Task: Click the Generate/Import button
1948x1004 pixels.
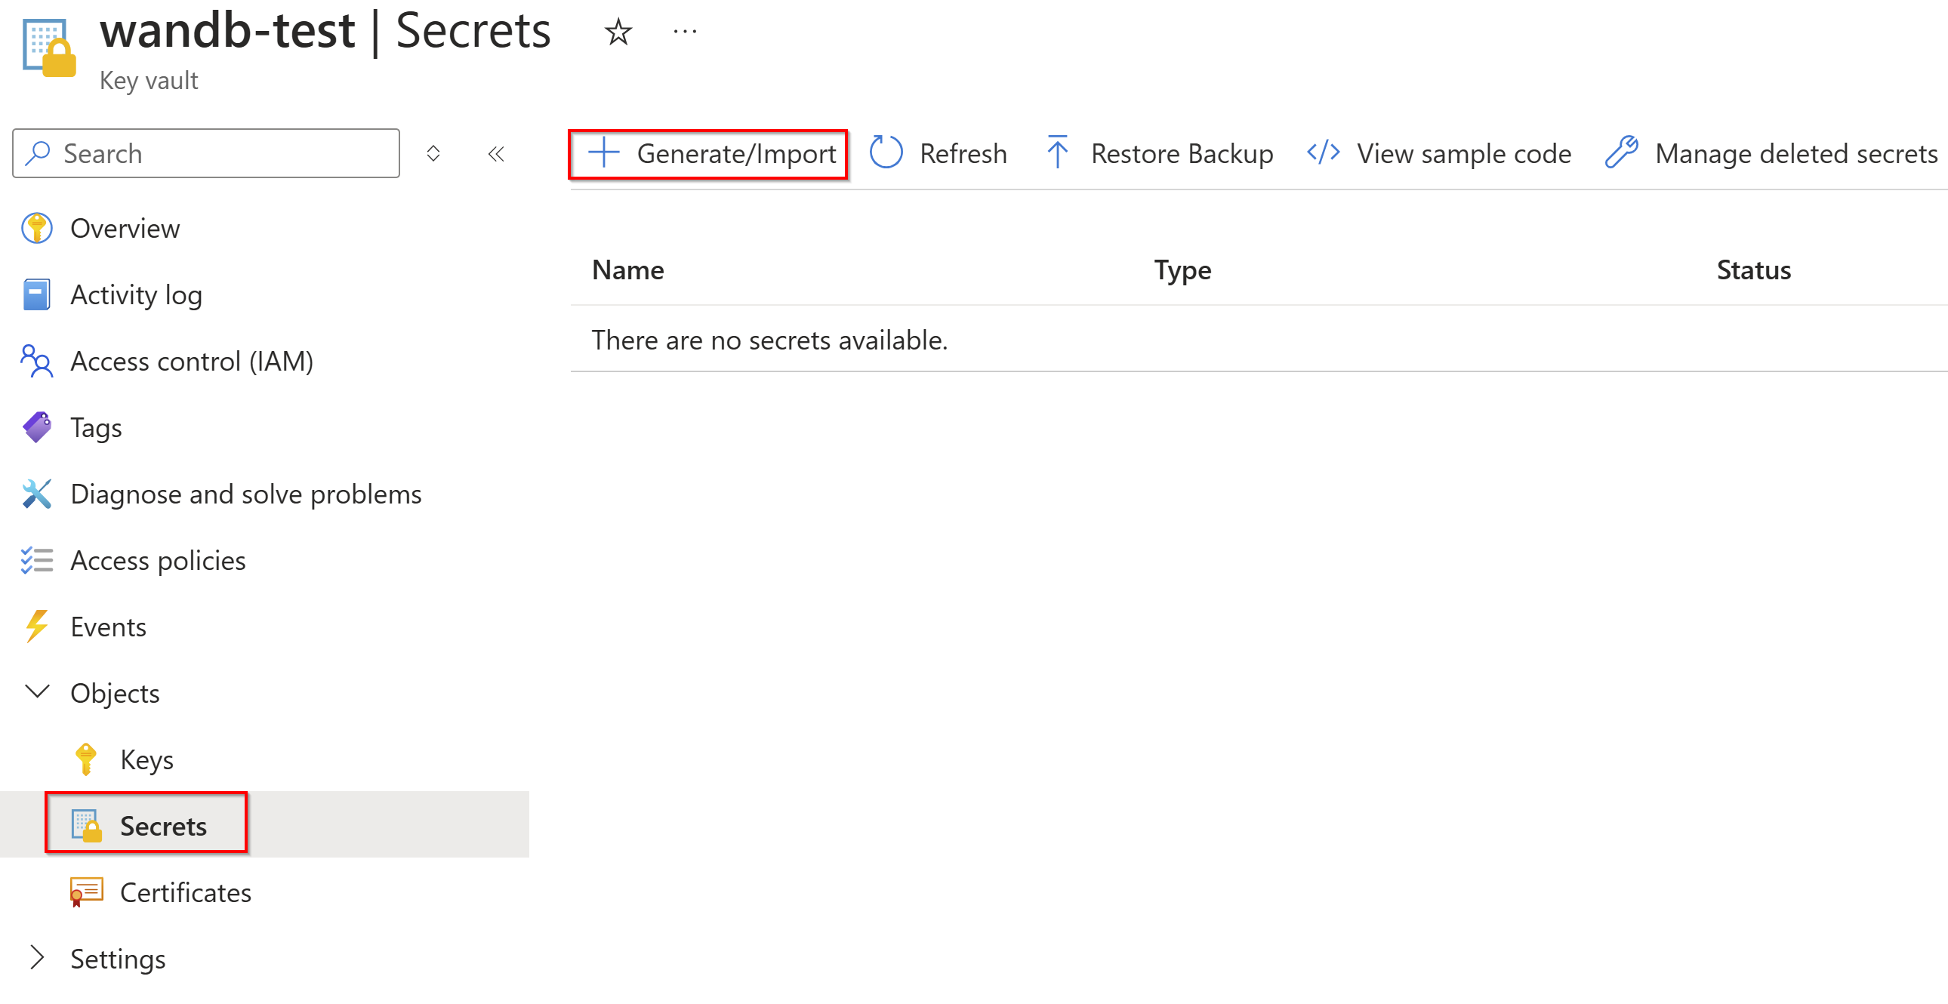Action: [708, 154]
